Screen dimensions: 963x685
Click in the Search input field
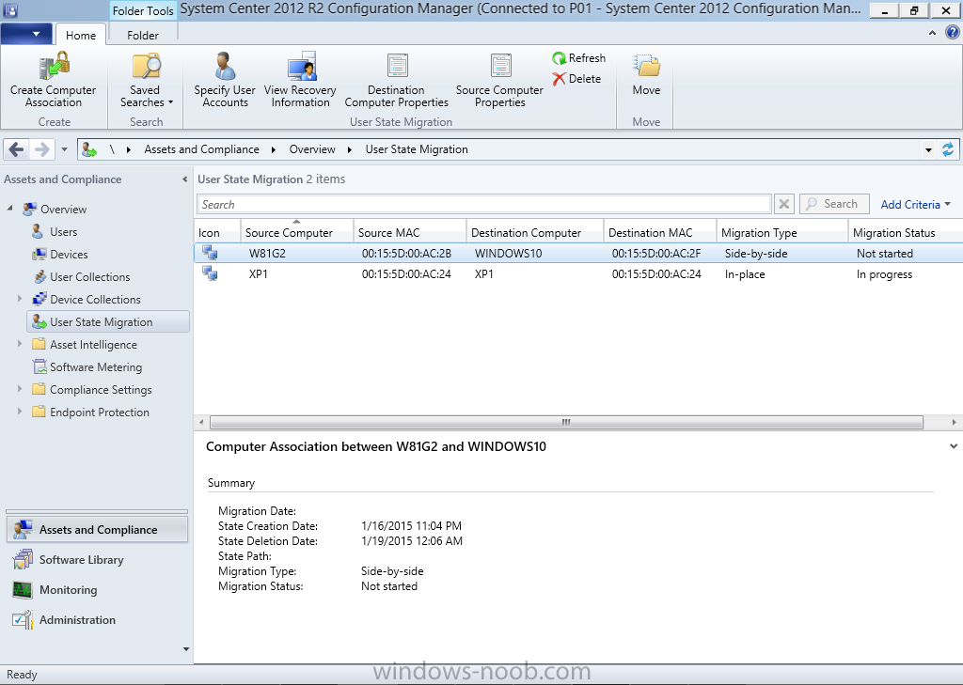(x=484, y=204)
